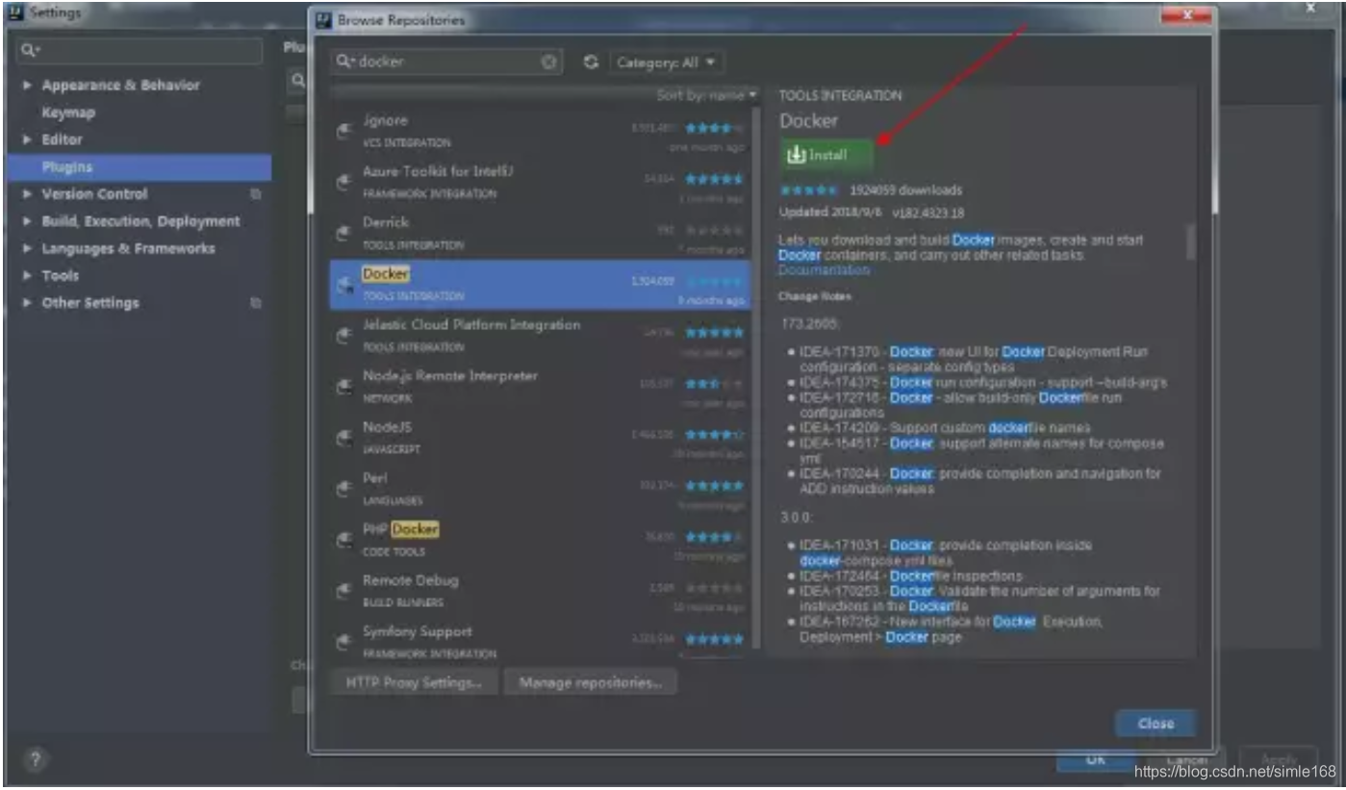This screenshot has width=1346, height=790.
Task: Click the .ignore plugin star rating
Action: point(714,127)
